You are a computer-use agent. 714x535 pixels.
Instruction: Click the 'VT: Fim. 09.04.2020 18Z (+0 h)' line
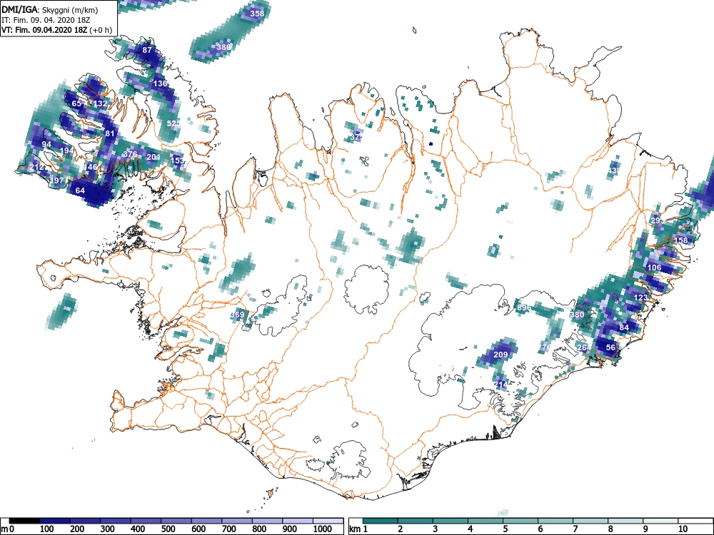click(x=56, y=30)
